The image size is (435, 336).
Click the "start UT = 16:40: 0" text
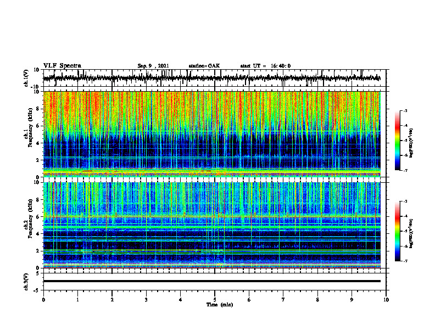[265, 66]
